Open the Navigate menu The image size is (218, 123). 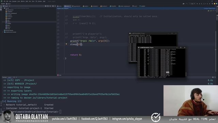[14, 1]
